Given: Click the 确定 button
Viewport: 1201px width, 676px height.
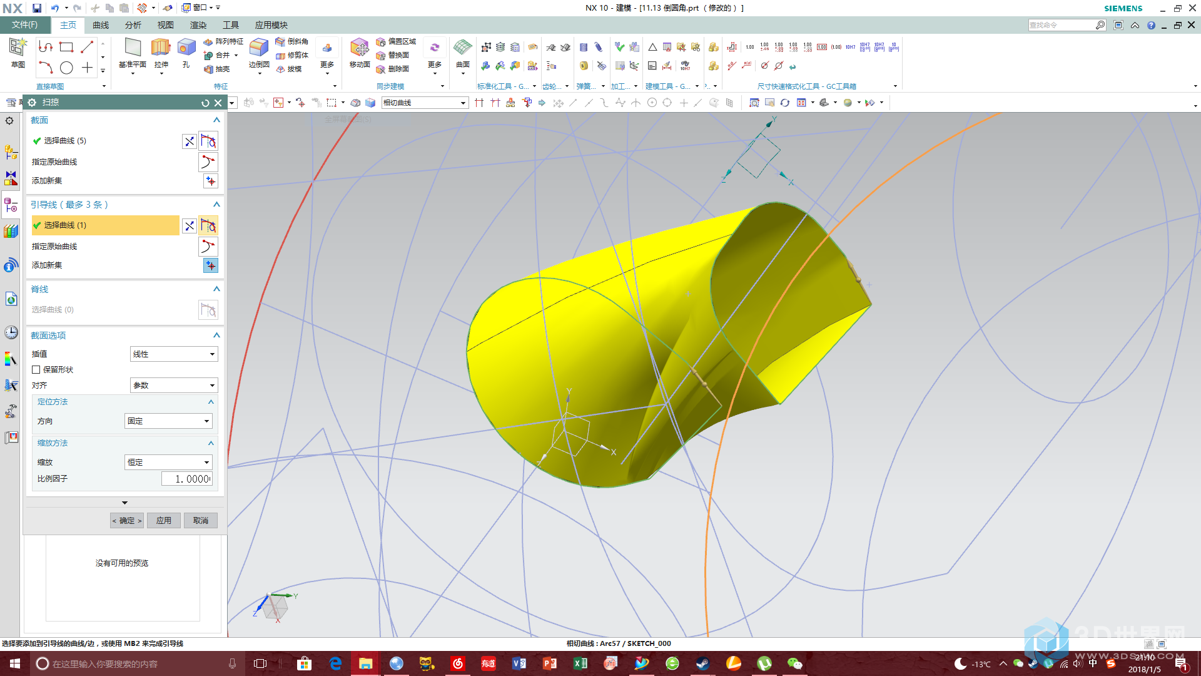Looking at the screenshot, I should point(127,521).
